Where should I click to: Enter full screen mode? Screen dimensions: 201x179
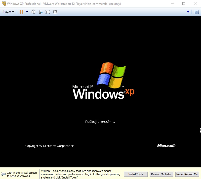tap(48, 12)
